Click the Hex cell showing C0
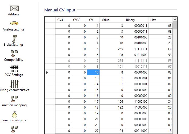 160,107
